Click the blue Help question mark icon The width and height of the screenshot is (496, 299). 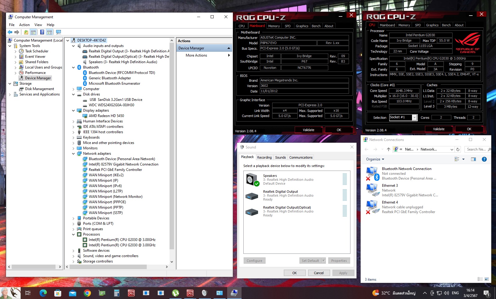[42, 32]
